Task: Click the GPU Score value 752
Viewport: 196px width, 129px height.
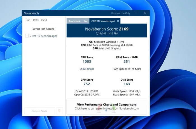Action: click(87, 84)
